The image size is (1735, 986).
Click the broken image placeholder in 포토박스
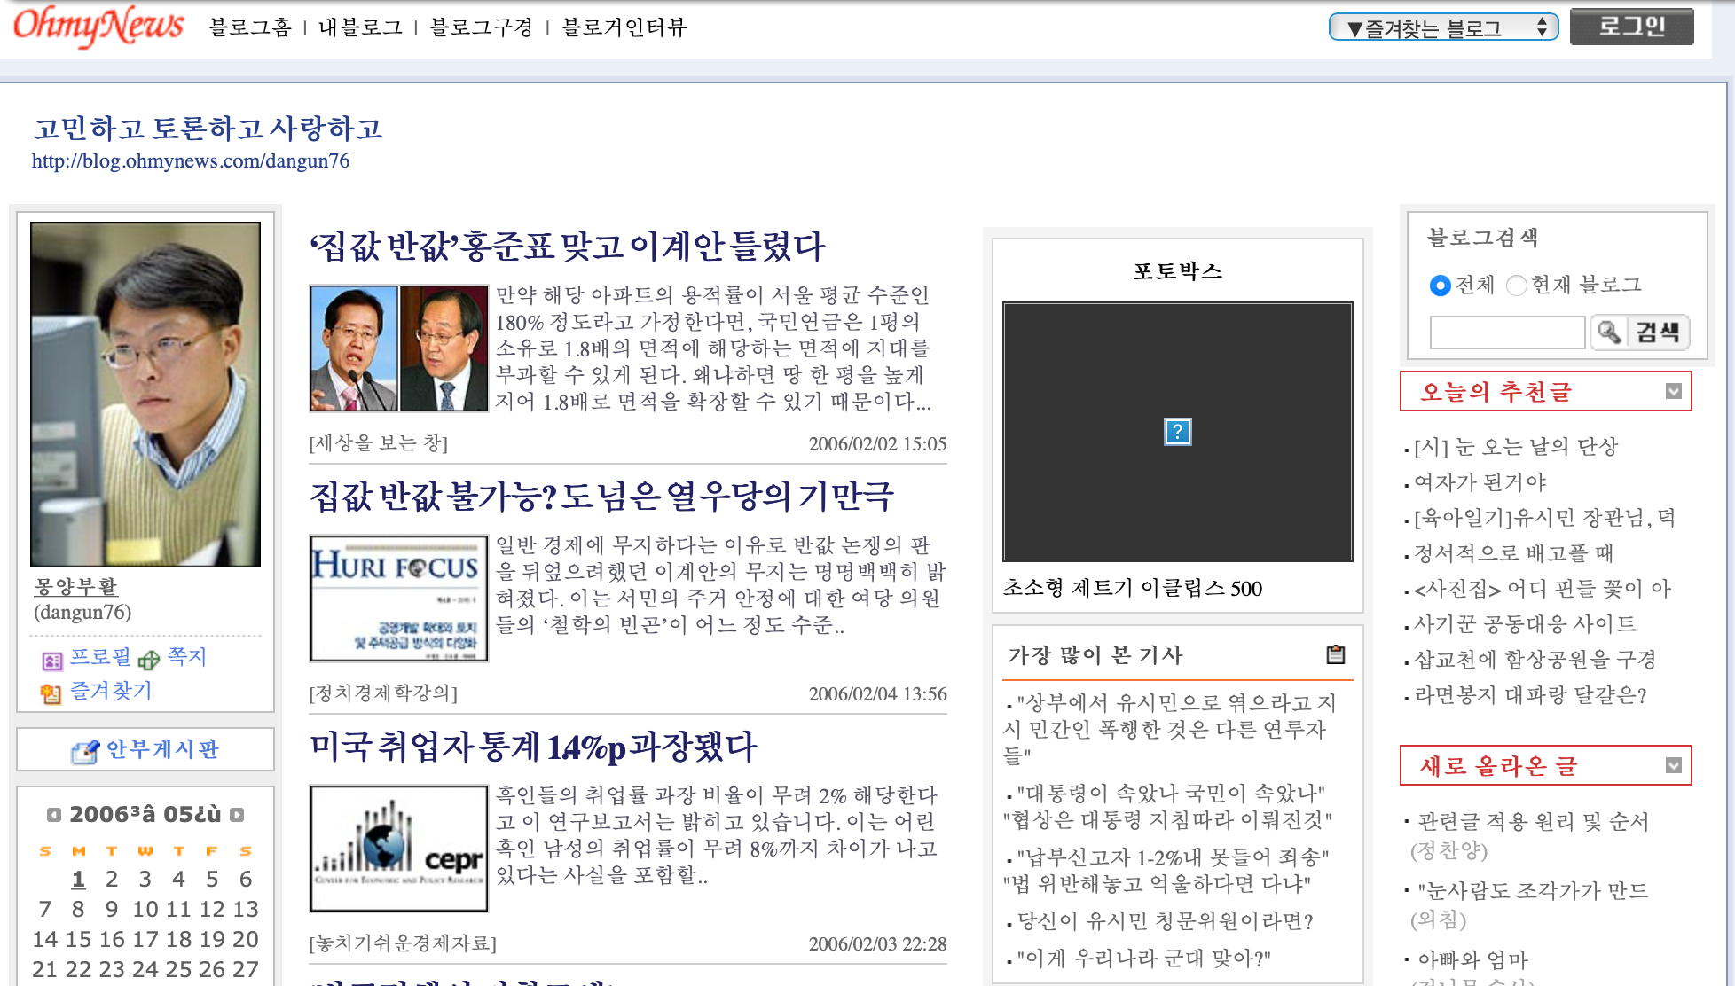tap(1177, 432)
